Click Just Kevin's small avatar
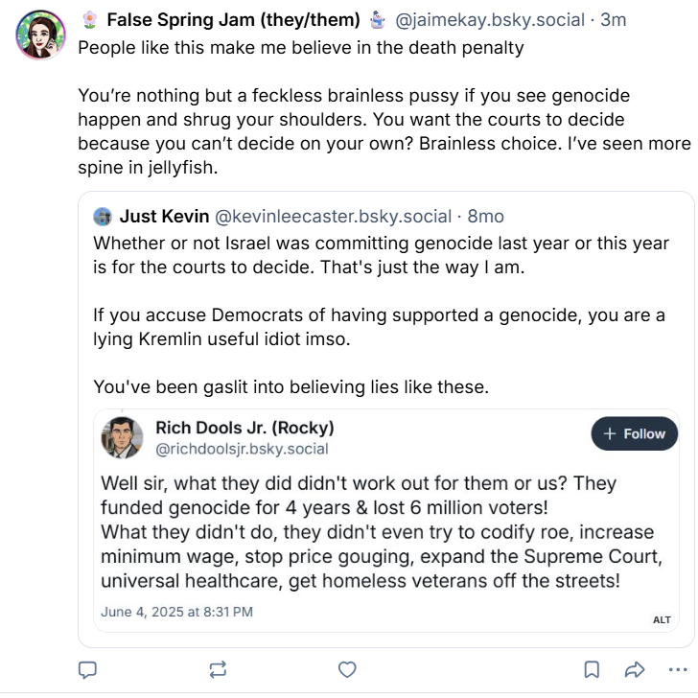 [103, 217]
